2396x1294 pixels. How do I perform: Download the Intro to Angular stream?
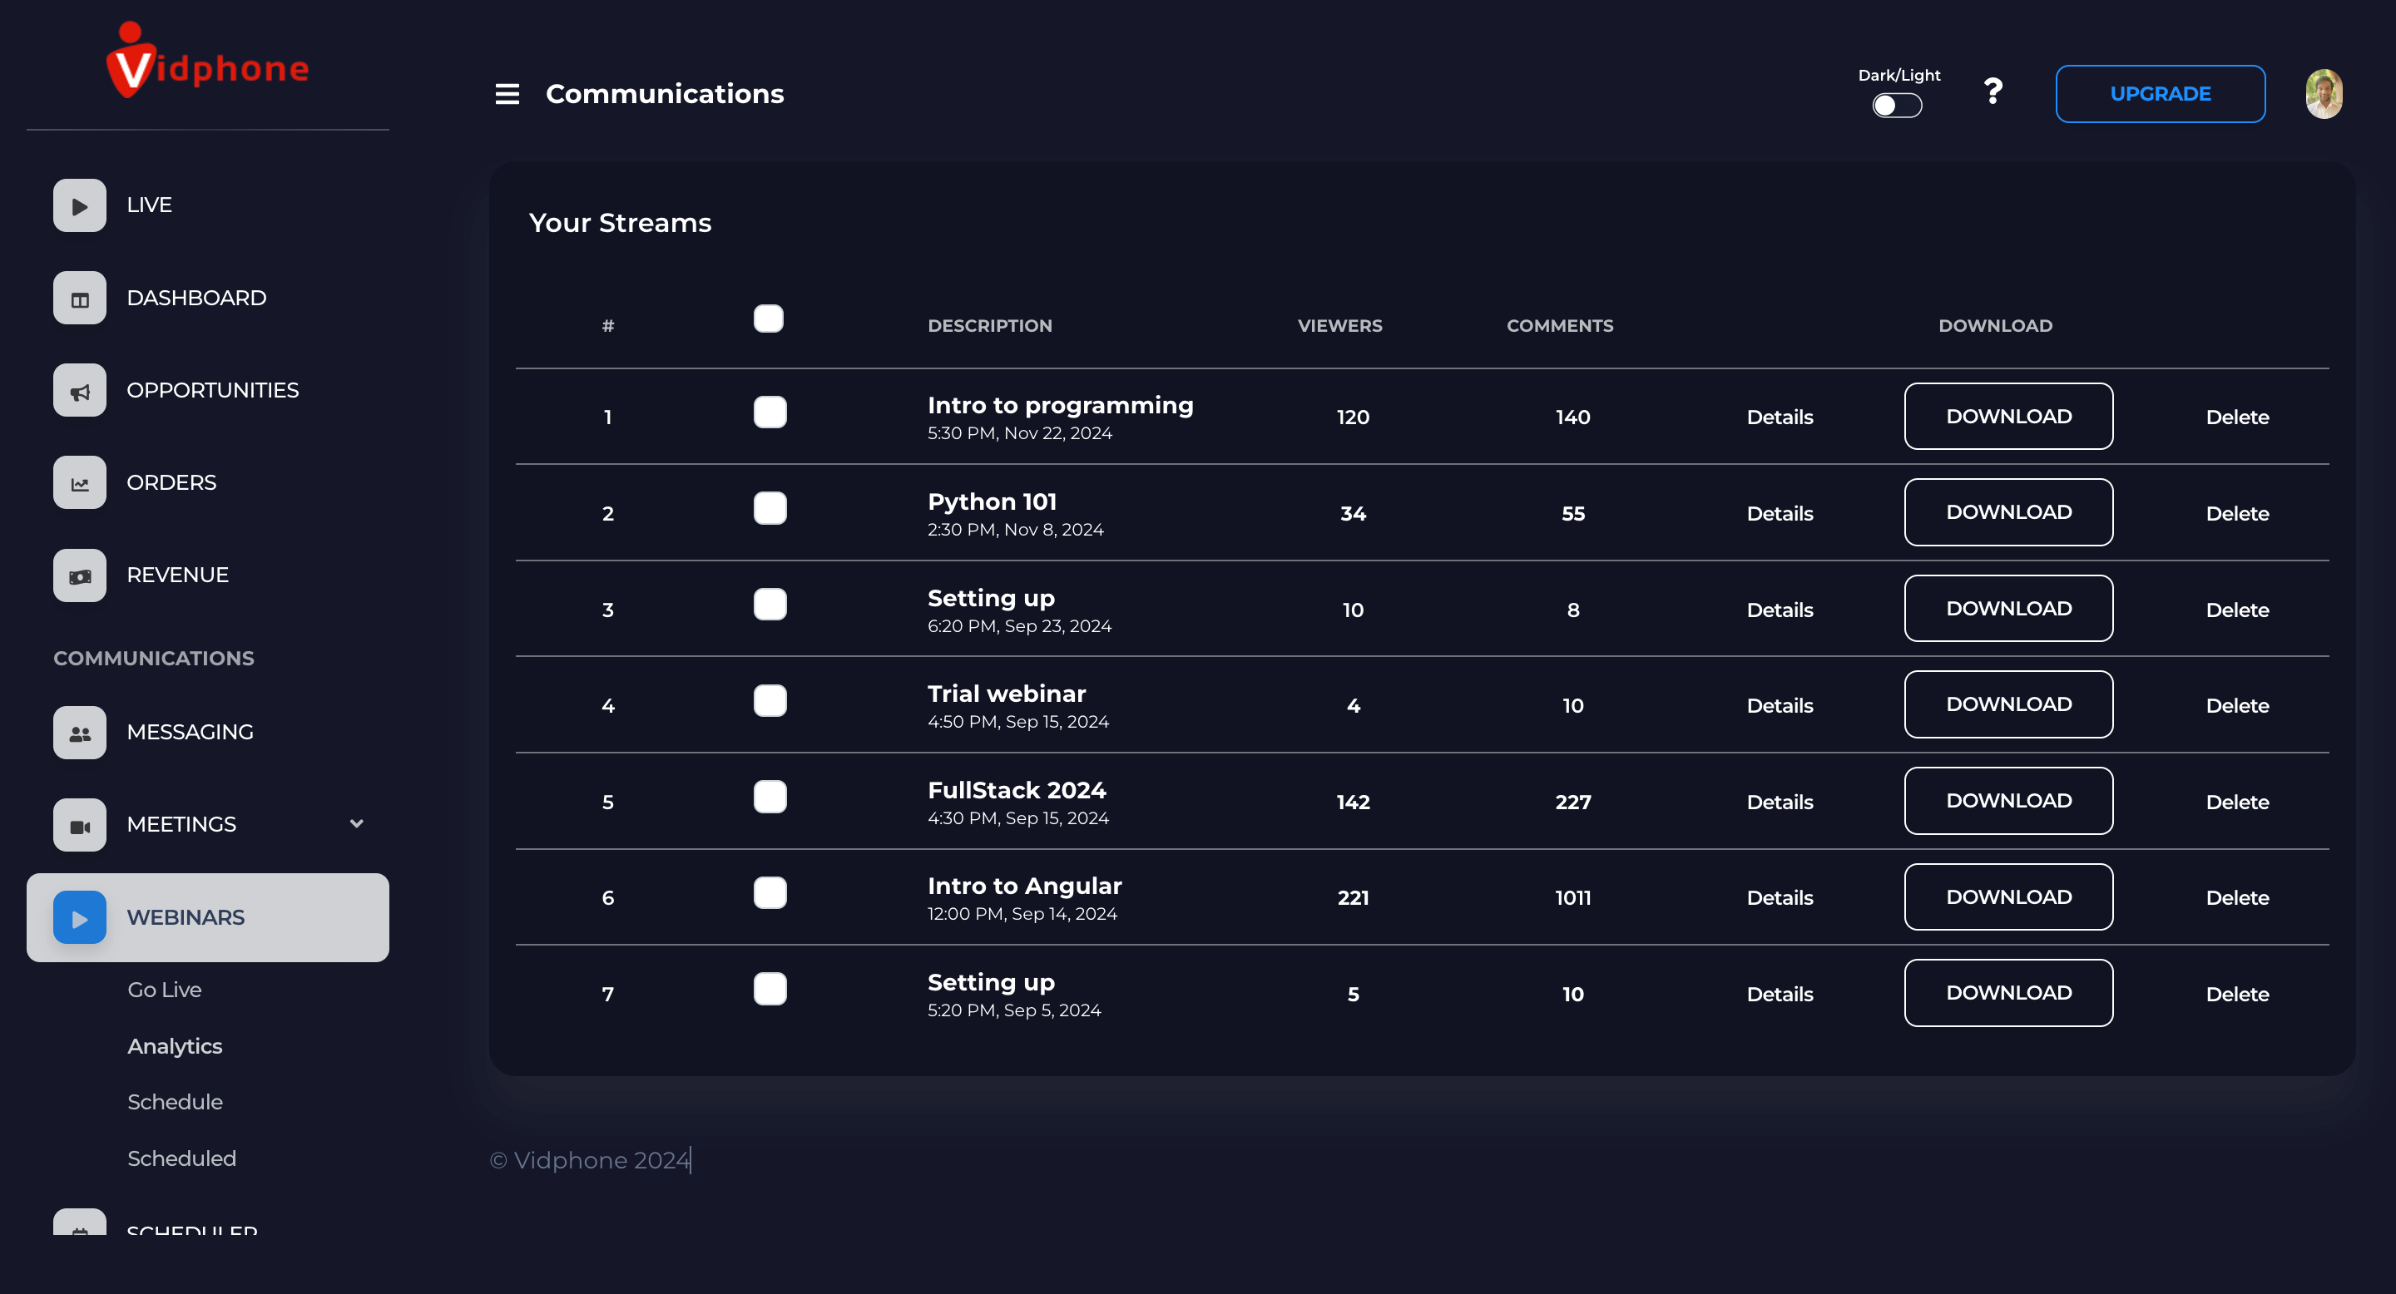pyautogui.click(x=2008, y=897)
